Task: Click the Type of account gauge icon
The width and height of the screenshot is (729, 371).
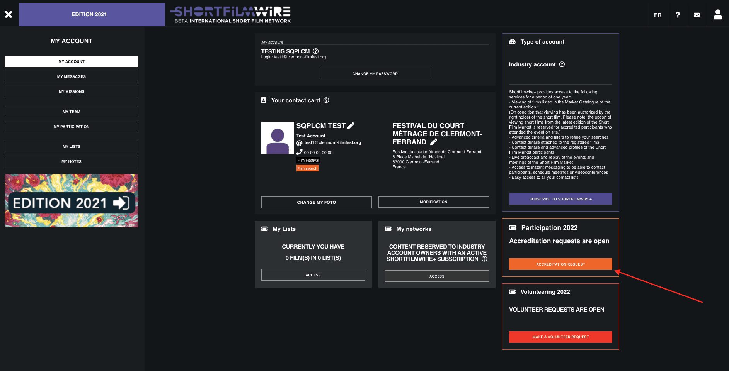Action: click(512, 42)
